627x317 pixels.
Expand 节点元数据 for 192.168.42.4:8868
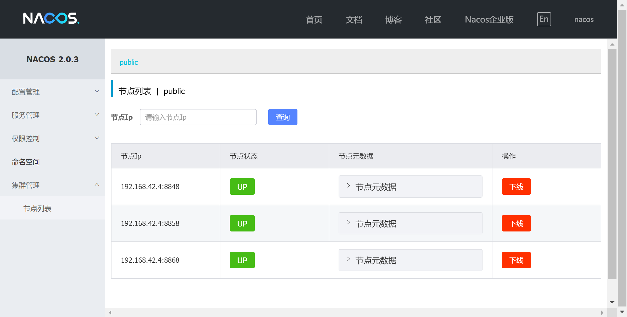pos(410,260)
